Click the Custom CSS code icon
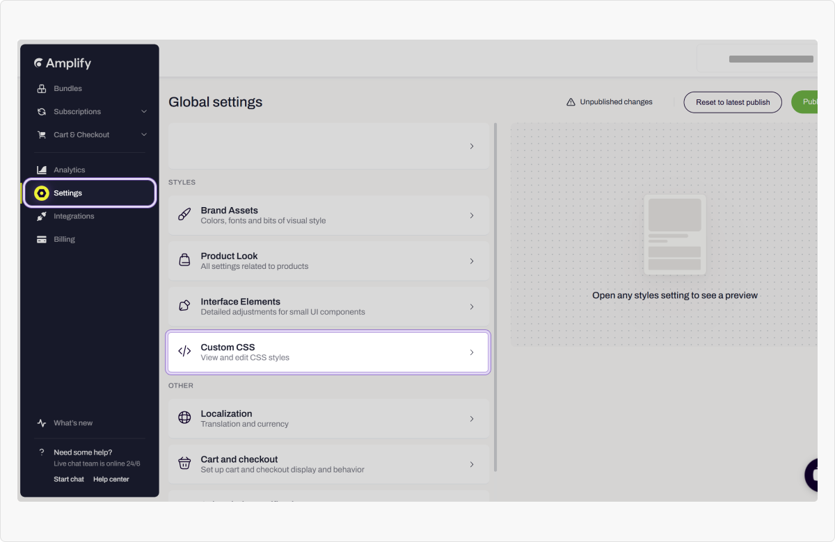The height and width of the screenshot is (542, 835). [184, 352]
